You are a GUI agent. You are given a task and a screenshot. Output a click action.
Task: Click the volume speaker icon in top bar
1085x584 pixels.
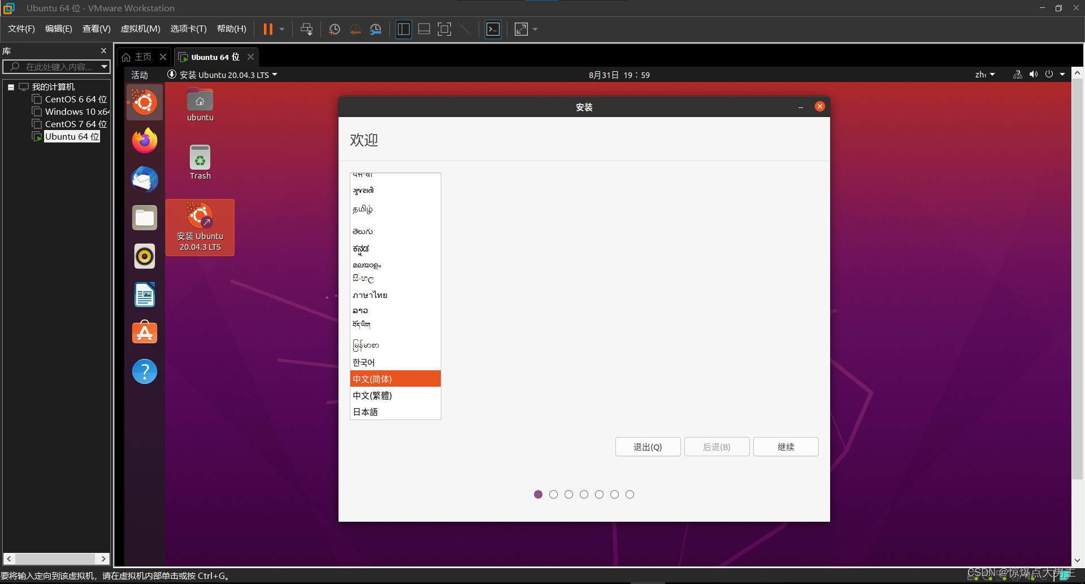[1034, 75]
